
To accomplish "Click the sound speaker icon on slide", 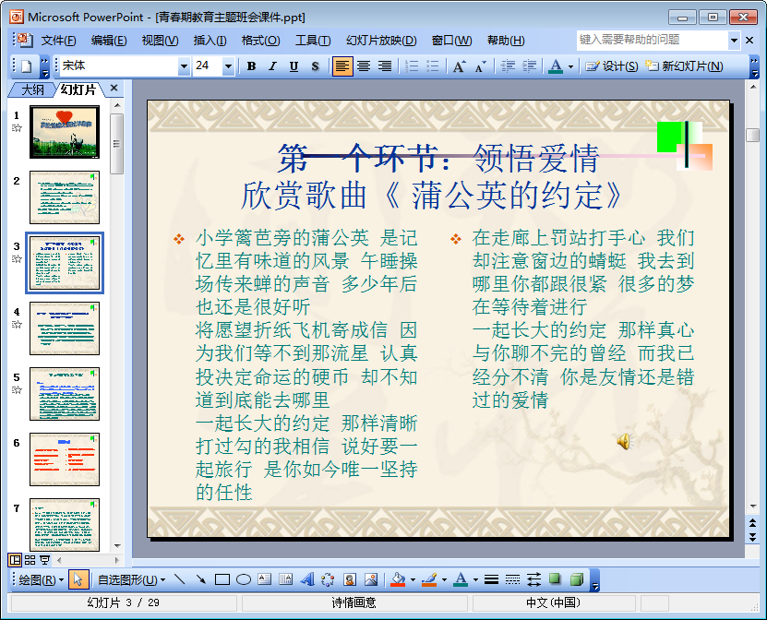I will coord(624,442).
